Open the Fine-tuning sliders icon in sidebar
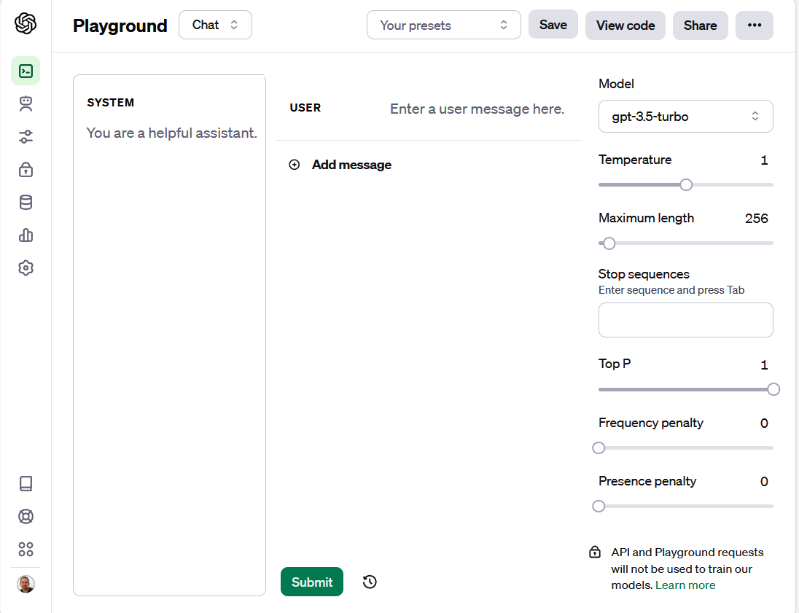 [x=26, y=136]
